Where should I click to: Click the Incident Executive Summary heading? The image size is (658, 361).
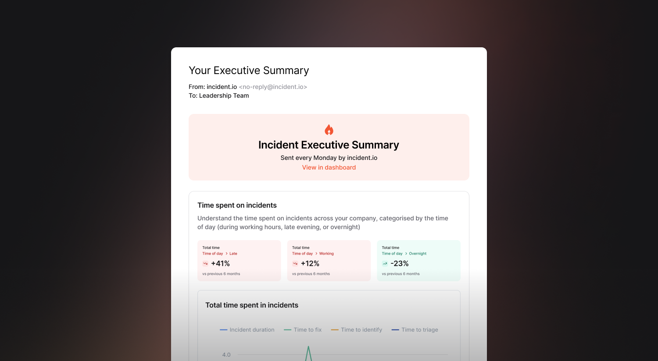(x=329, y=145)
